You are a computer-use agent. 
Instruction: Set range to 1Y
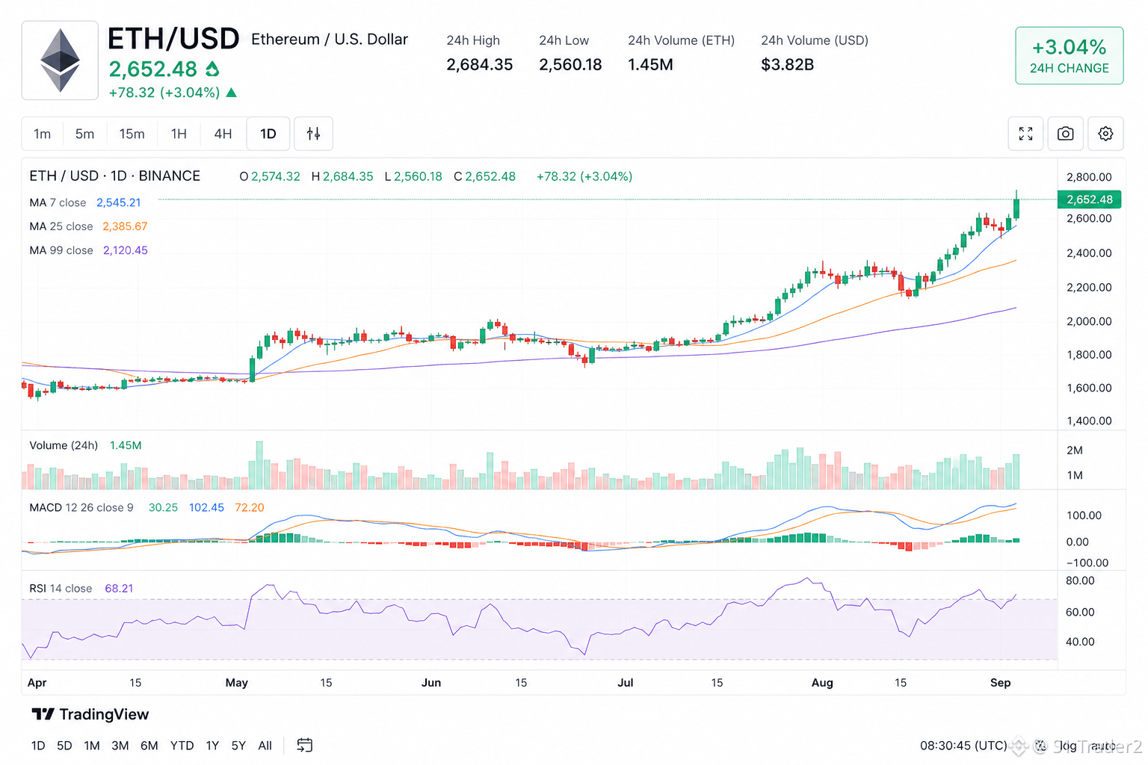coord(212,746)
